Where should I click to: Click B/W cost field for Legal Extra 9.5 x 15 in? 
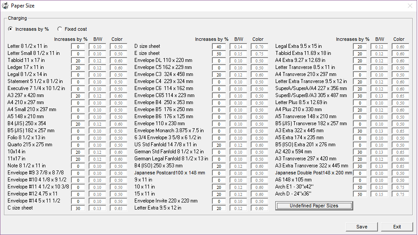click(x=379, y=47)
